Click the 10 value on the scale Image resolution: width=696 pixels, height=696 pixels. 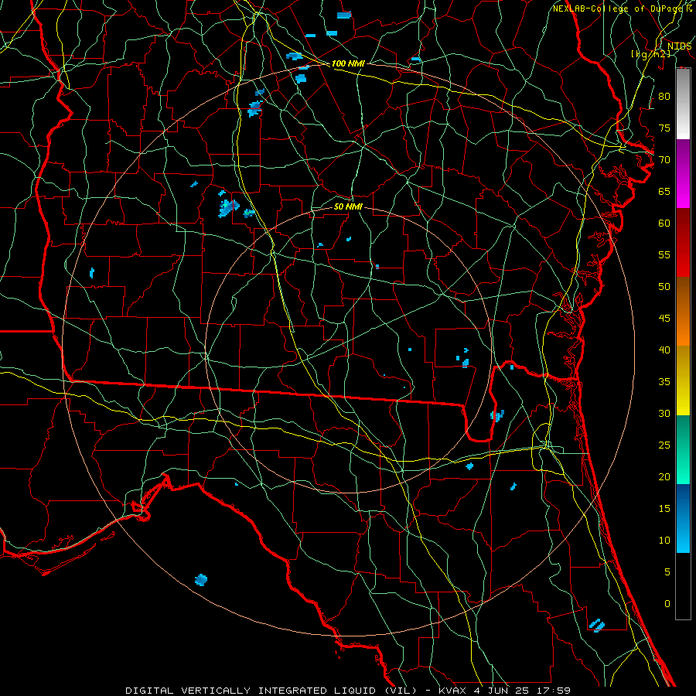pyautogui.click(x=664, y=541)
